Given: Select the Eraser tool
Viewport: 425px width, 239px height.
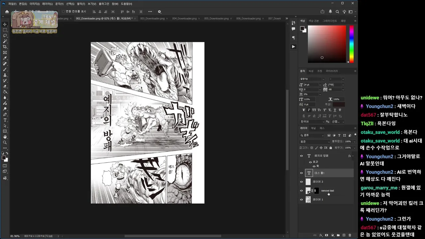Looking at the screenshot, I should click(5, 86).
